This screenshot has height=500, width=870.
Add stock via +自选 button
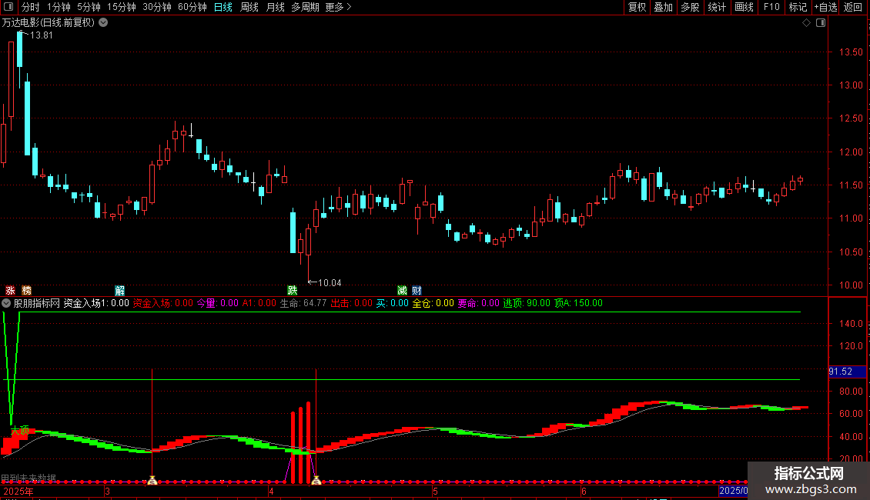click(x=825, y=7)
